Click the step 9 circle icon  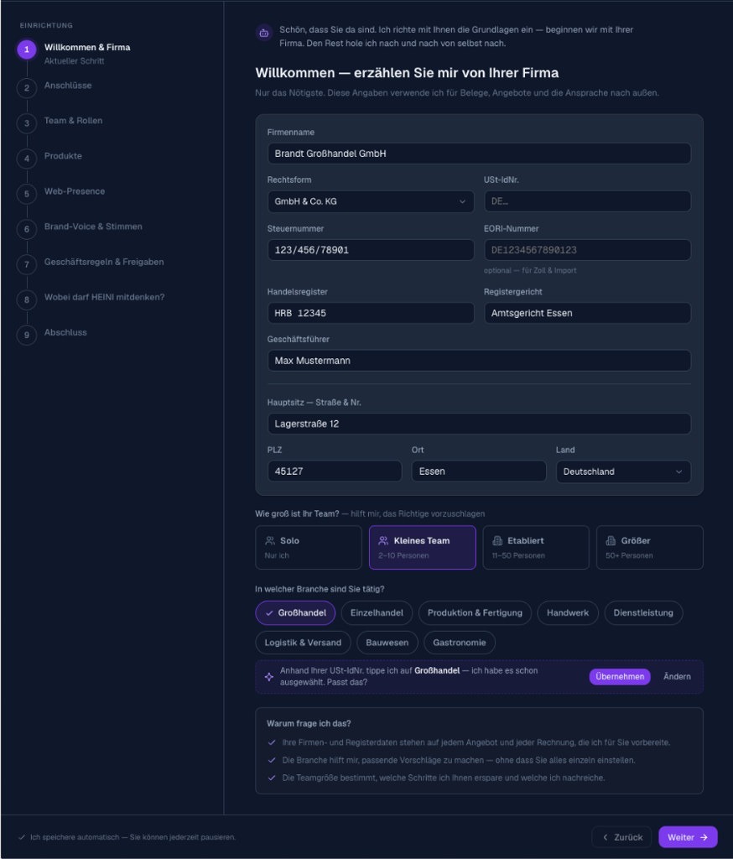27,335
